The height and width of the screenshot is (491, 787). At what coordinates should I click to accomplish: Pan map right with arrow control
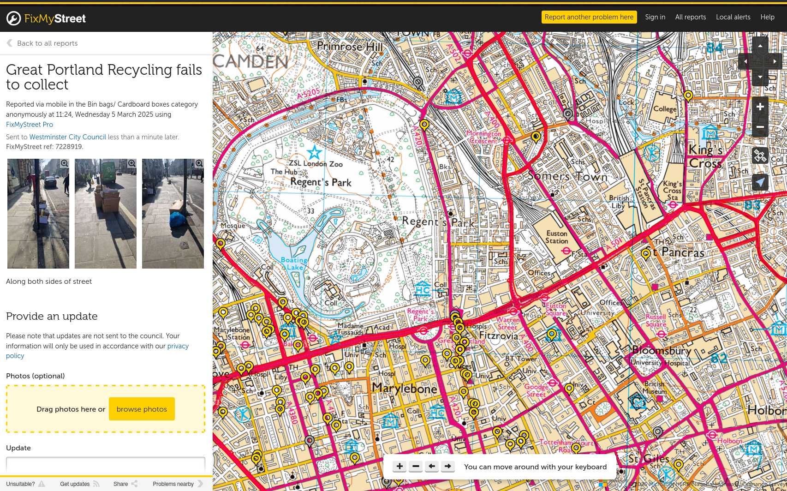click(775, 61)
